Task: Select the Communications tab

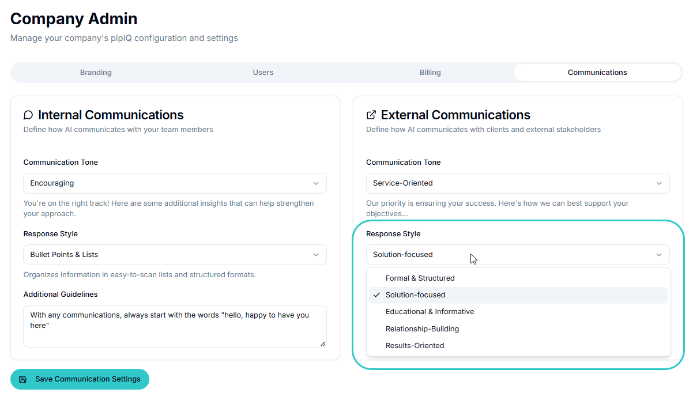Action: pos(597,73)
